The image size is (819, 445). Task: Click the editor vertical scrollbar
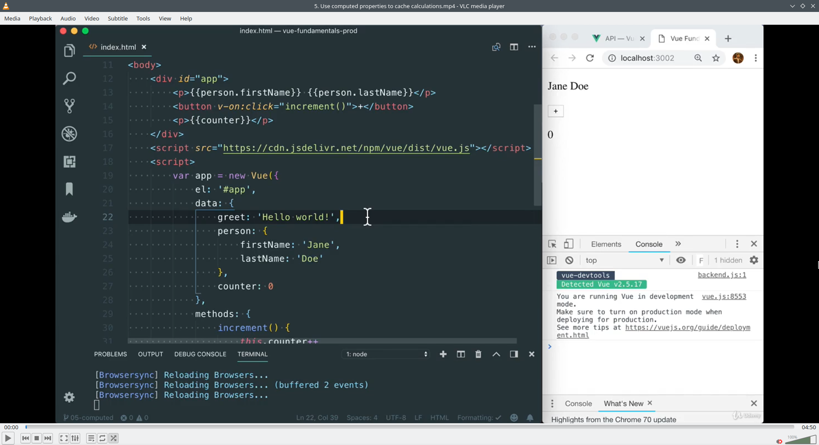pos(538,156)
